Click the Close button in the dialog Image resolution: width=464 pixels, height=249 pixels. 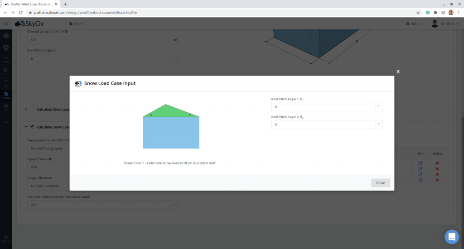(x=380, y=183)
